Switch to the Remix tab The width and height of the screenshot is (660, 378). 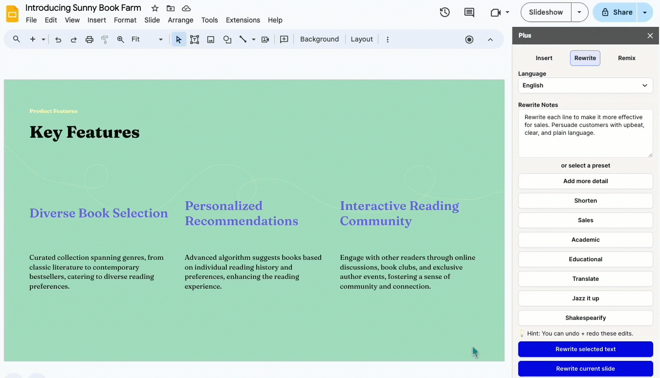[627, 58]
